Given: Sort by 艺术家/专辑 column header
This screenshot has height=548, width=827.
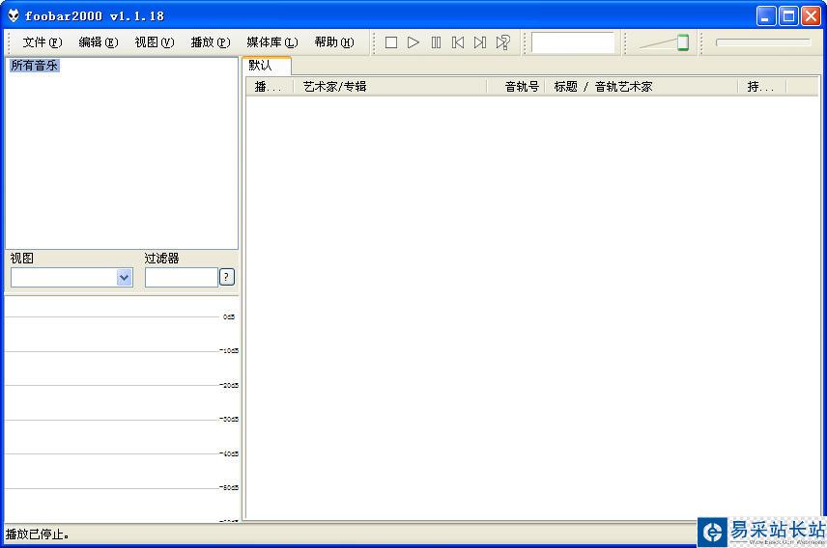Looking at the screenshot, I should click(390, 87).
